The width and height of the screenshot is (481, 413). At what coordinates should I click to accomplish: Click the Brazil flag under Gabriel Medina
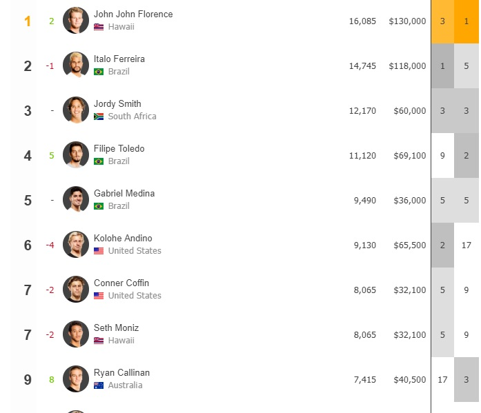[x=99, y=206]
